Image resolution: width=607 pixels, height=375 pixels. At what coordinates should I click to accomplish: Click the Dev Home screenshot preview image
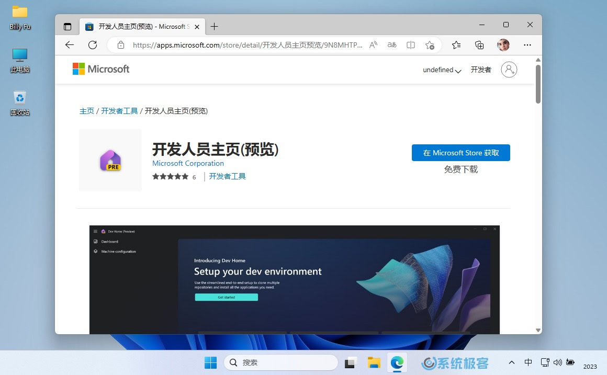tap(294, 279)
